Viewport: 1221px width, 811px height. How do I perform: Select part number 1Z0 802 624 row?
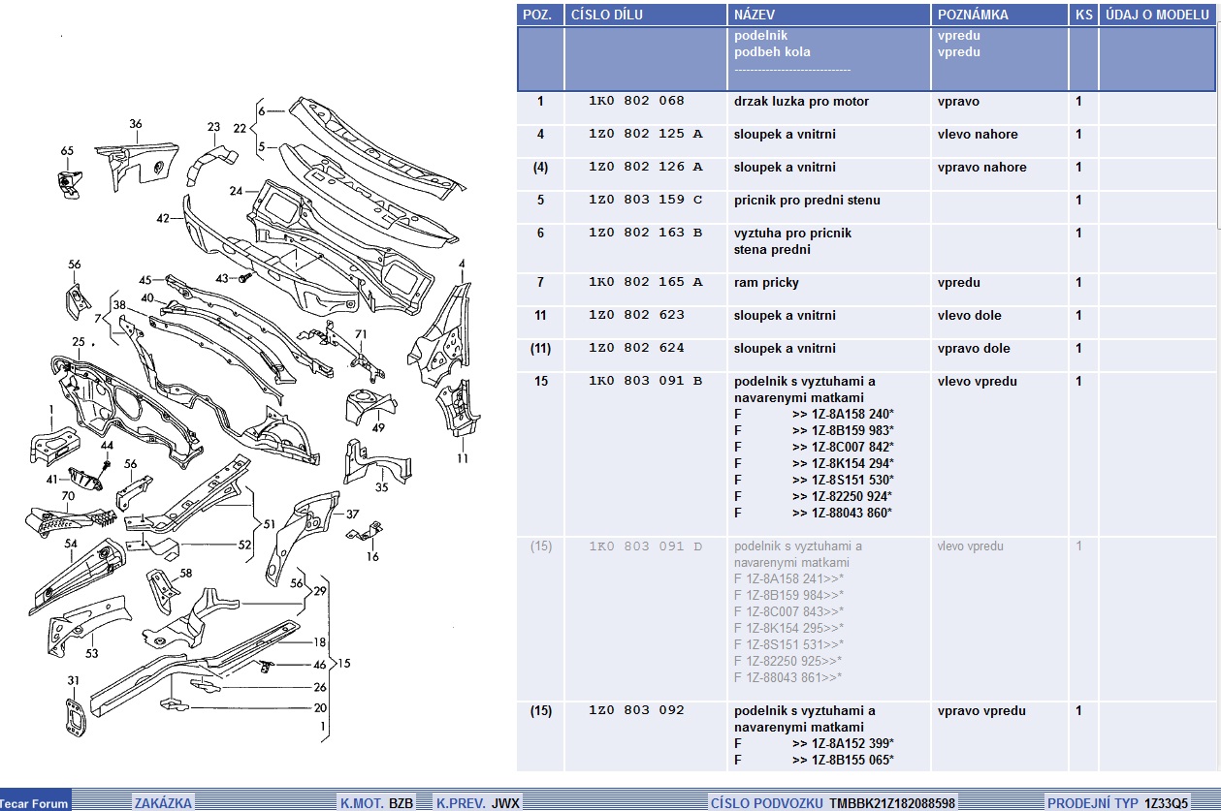coord(636,349)
